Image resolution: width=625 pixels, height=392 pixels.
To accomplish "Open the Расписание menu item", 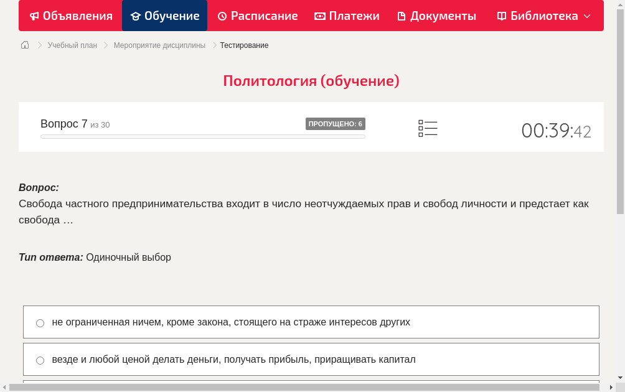I will pos(257,16).
